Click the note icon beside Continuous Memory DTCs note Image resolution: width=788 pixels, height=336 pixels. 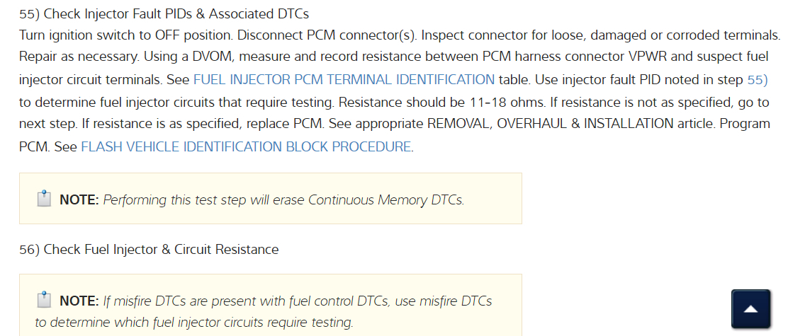(44, 199)
